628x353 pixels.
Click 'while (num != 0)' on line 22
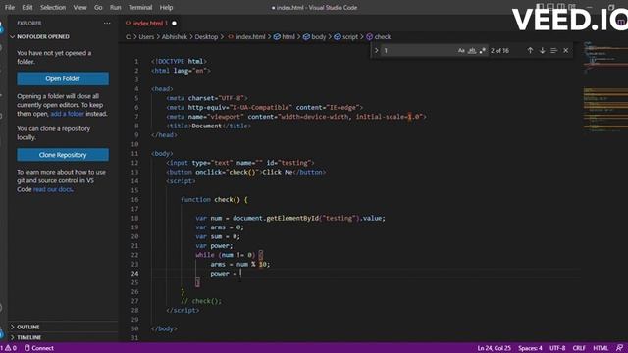click(x=225, y=255)
